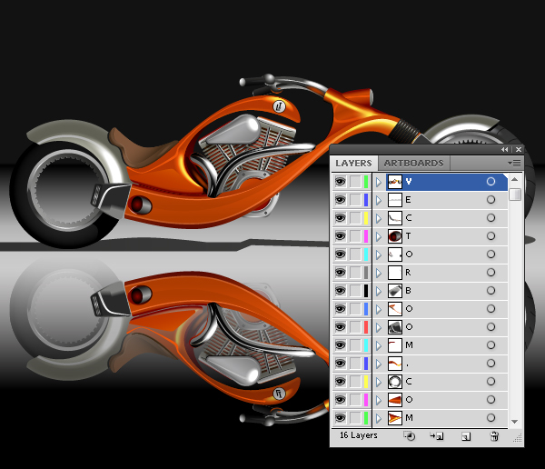Toggle visibility of layer R
Viewport: 545px width, 469px height.
pyautogui.click(x=340, y=272)
